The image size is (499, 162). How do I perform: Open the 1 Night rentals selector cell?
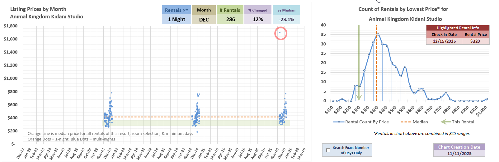[x=176, y=19]
